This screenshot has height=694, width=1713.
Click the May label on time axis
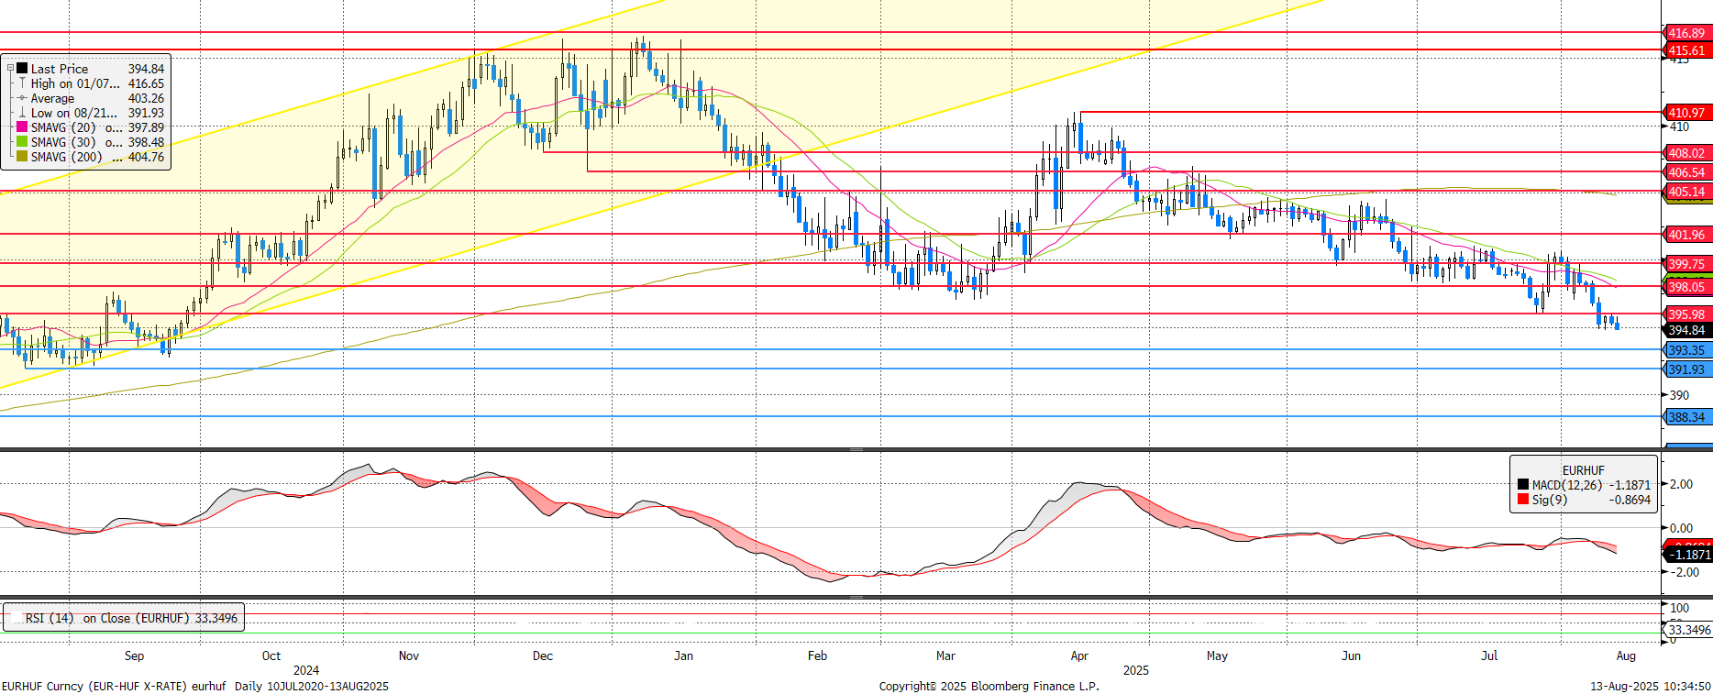pyautogui.click(x=1217, y=655)
